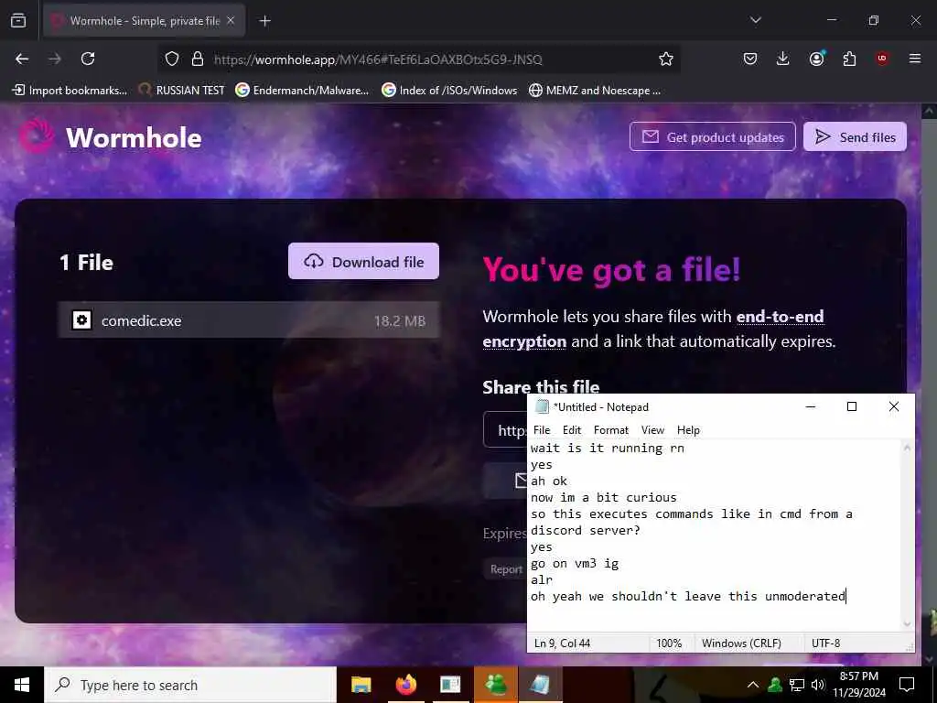Viewport: 937px width, 703px height.
Task: Click the padlock site info icon
Action: [x=198, y=59]
